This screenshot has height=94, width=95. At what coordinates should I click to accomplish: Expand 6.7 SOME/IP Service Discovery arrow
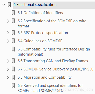(x=8, y=69)
